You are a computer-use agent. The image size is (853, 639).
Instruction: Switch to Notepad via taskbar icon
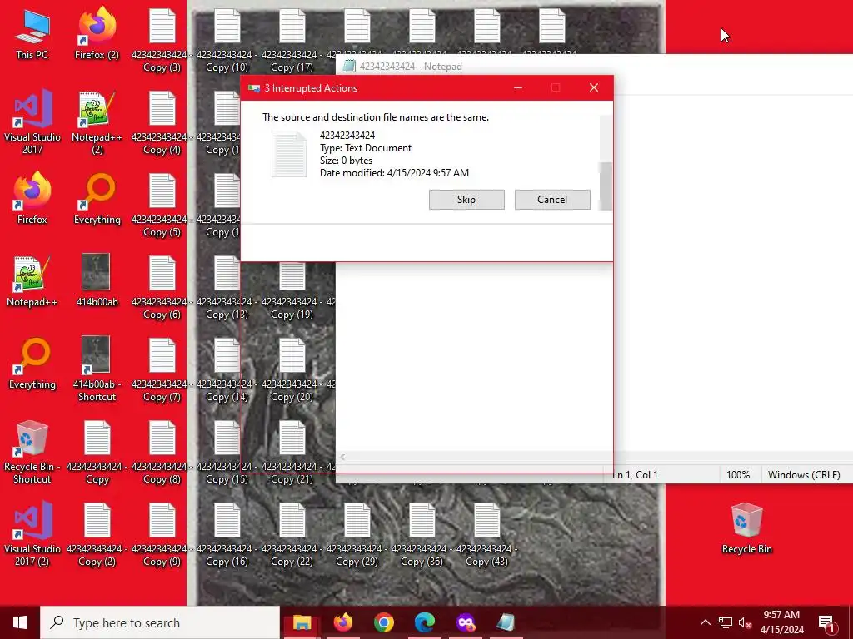[x=506, y=622]
